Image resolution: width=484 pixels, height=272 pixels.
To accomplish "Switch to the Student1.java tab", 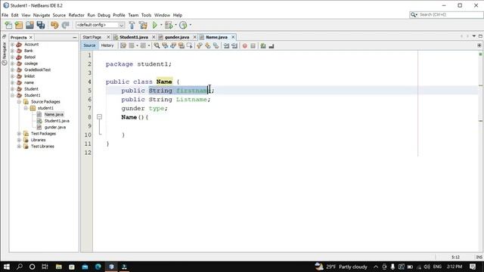I will point(134,37).
